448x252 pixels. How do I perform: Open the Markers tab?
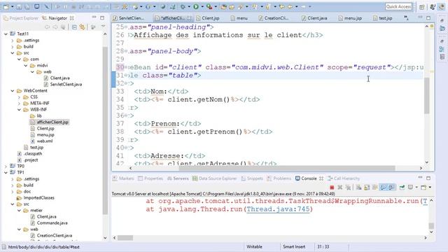click(x=123, y=178)
